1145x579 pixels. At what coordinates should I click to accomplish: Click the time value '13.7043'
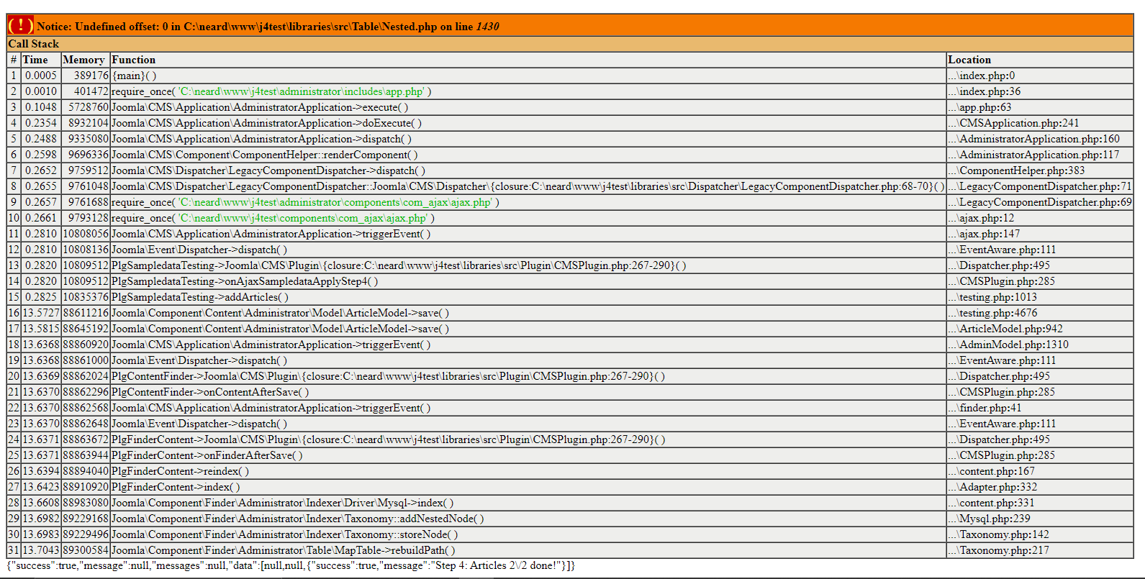40,550
